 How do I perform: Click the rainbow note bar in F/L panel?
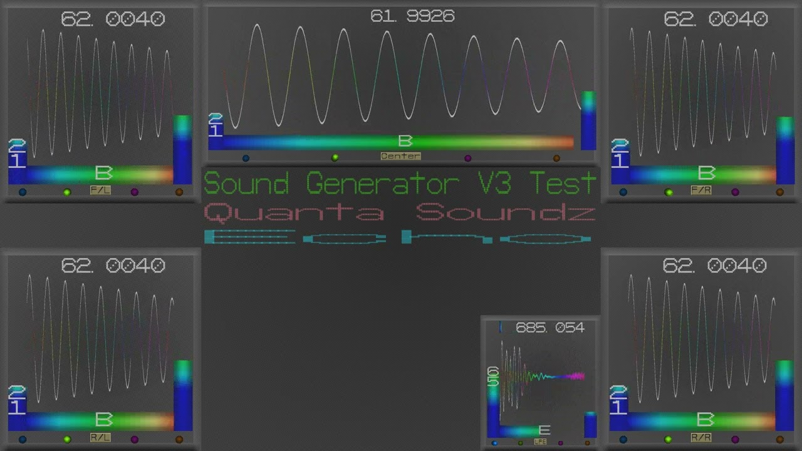pos(99,174)
